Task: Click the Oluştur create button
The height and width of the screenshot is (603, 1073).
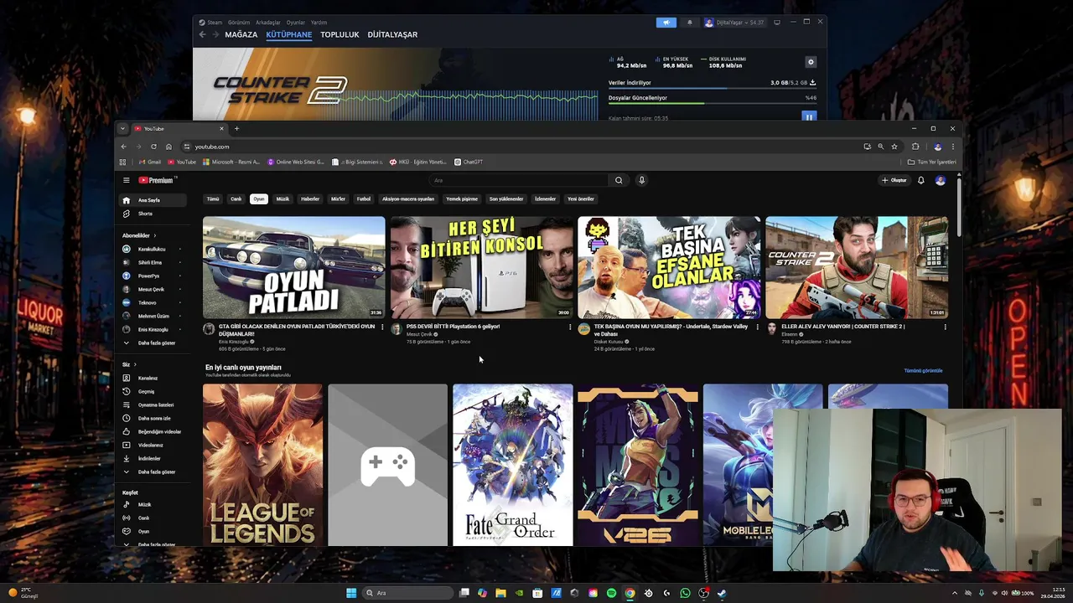Action: 894,180
